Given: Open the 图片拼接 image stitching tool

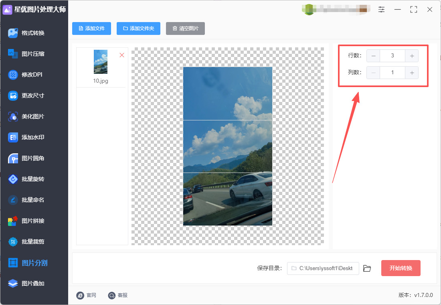Looking at the screenshot, I should [26, 221].
